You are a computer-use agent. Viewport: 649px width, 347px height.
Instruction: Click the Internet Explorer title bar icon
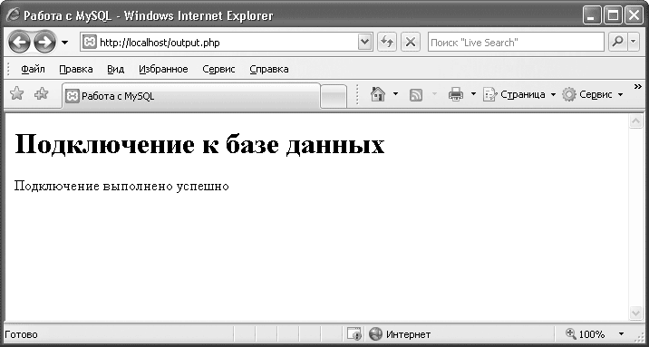point(15,15)
